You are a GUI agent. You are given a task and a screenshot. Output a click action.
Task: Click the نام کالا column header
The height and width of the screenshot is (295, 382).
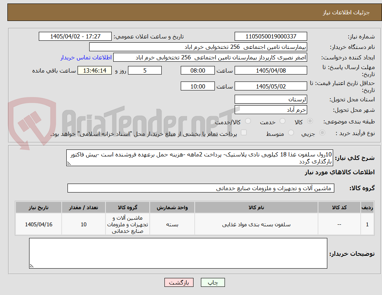pos(256,208)
